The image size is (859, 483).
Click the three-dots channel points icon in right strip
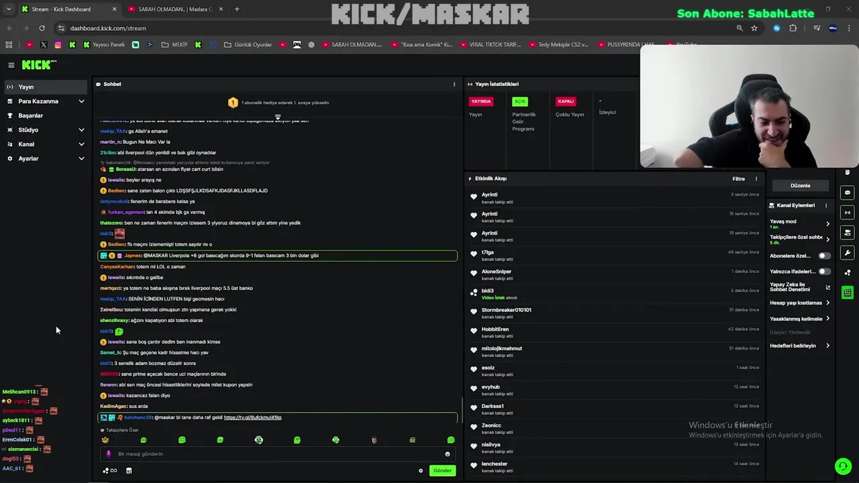coord(848,272)
